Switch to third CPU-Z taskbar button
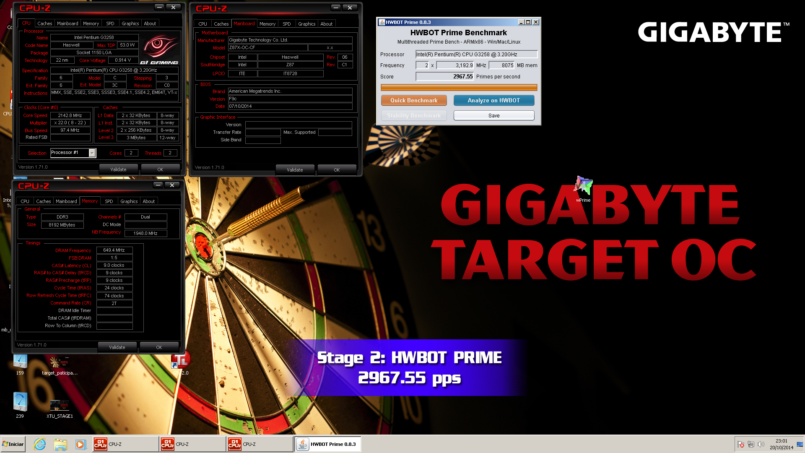This screenshot has height=453, width=805. [x=260, y=444]
